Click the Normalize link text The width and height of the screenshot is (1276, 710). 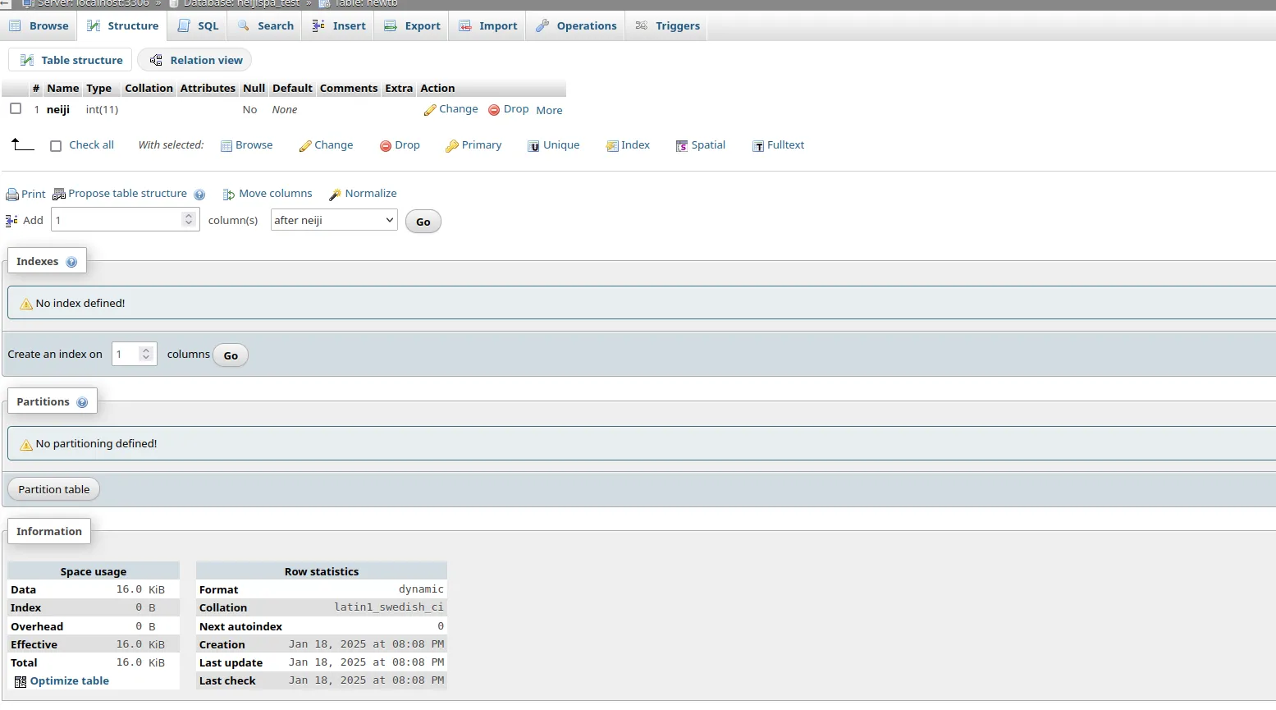371,193
